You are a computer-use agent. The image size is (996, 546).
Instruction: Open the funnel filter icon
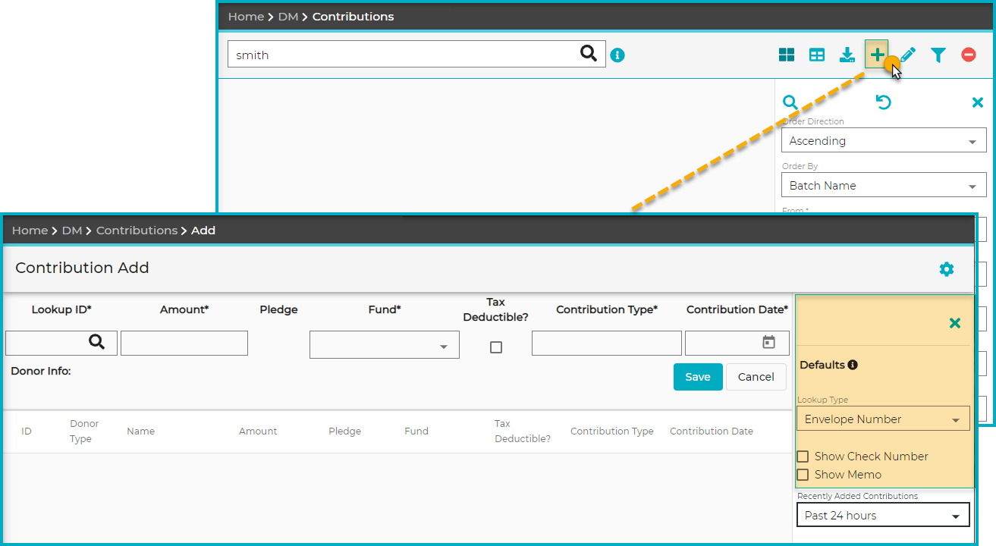[x=938, y=55]
